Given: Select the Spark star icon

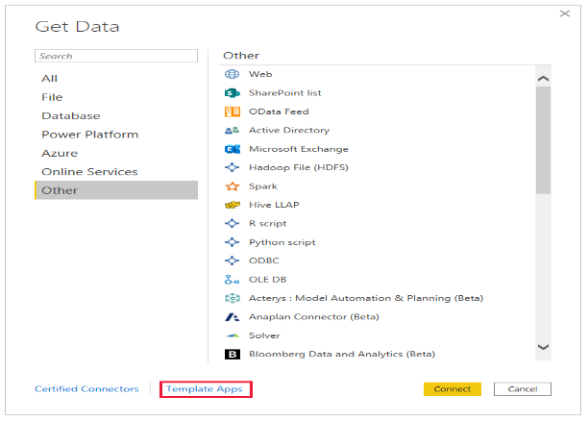Looking at the screenshot, I should pyautogui.click(x=232, y=186).
